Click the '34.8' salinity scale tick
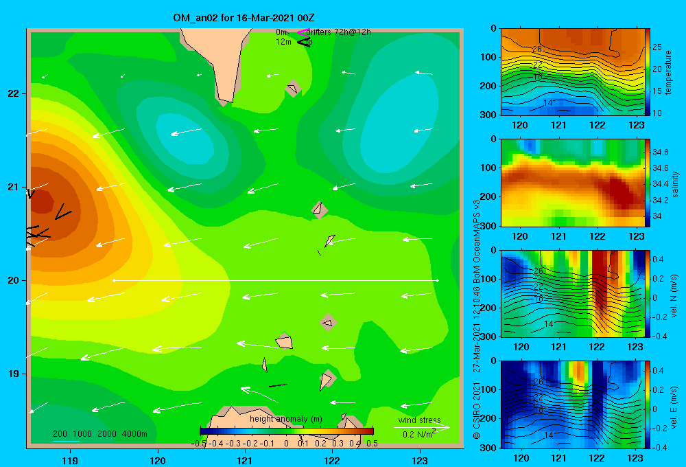This screenshot has width=686, height=467. click(x=661, y=152)
